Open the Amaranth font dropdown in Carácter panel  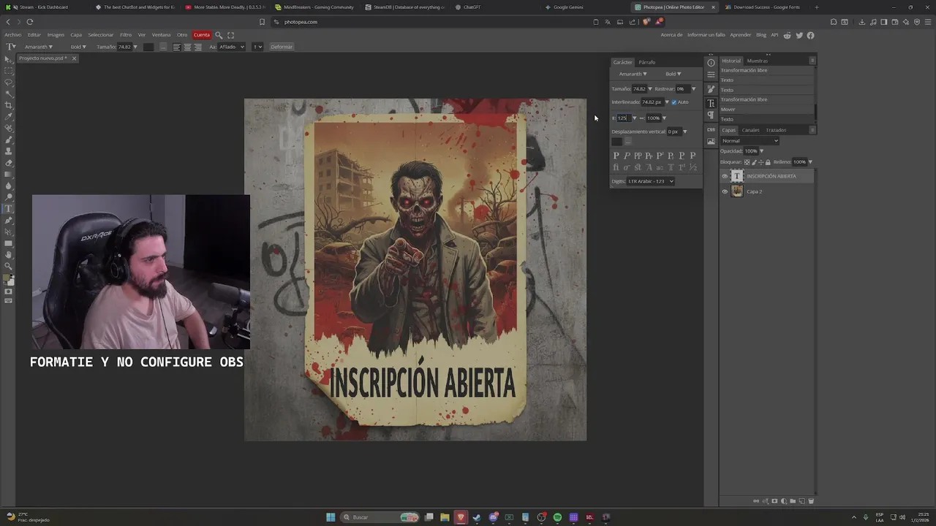click(x=633, y=74)
